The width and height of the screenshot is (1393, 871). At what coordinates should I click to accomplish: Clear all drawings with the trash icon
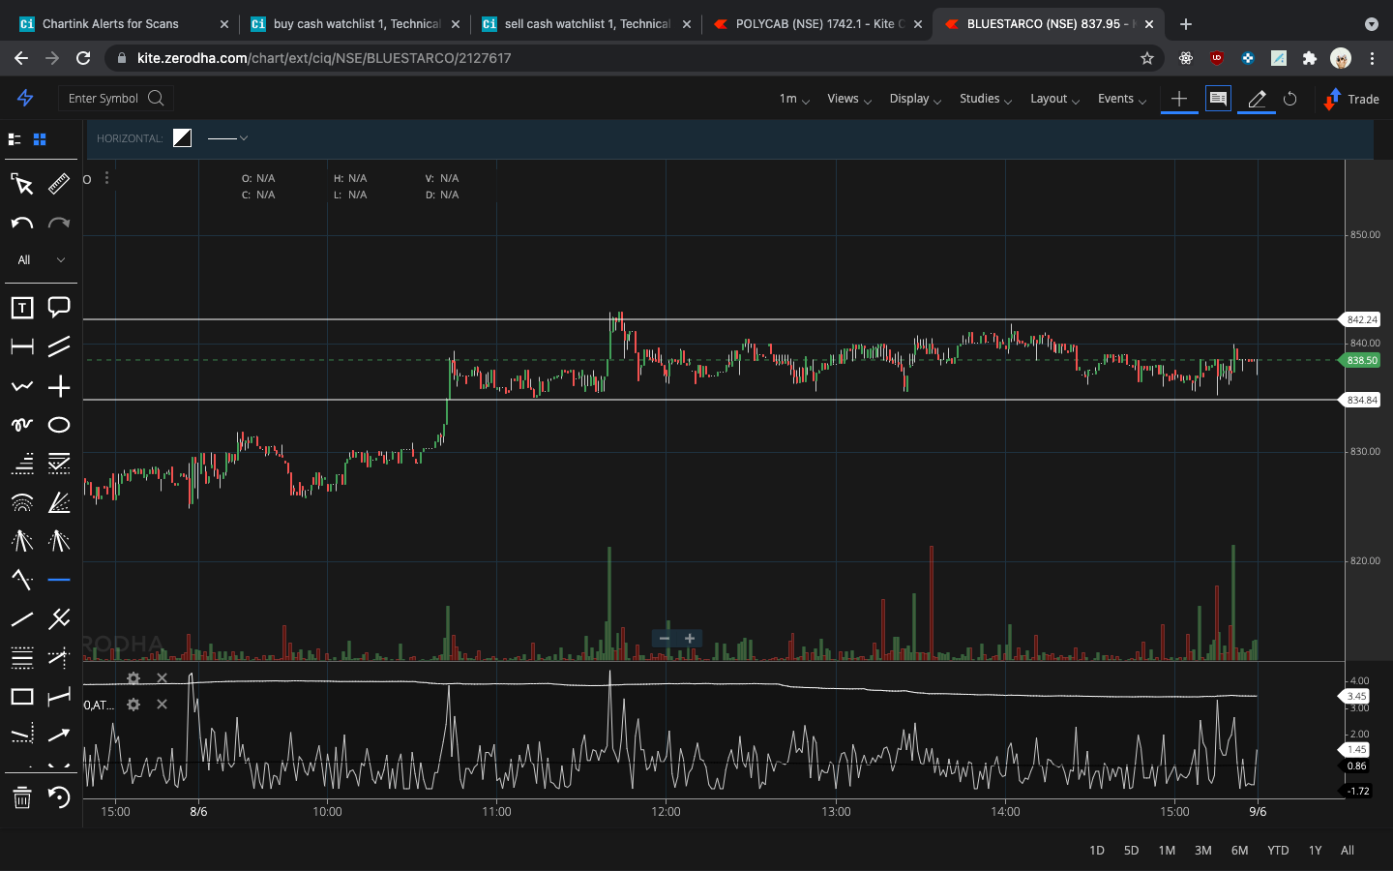[21, 798]
